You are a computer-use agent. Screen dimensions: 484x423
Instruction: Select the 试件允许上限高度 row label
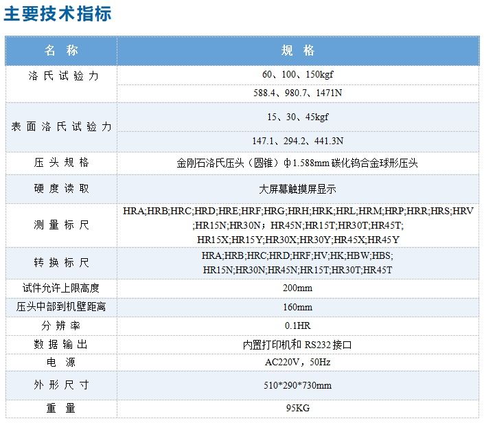(61, 288)
